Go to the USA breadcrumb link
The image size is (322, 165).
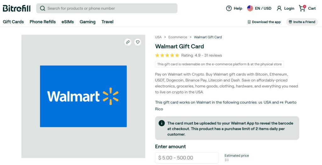[158, 37]
